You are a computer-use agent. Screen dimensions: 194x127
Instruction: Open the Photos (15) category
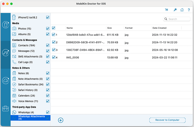pyautogui.click(x=25, y=29)
